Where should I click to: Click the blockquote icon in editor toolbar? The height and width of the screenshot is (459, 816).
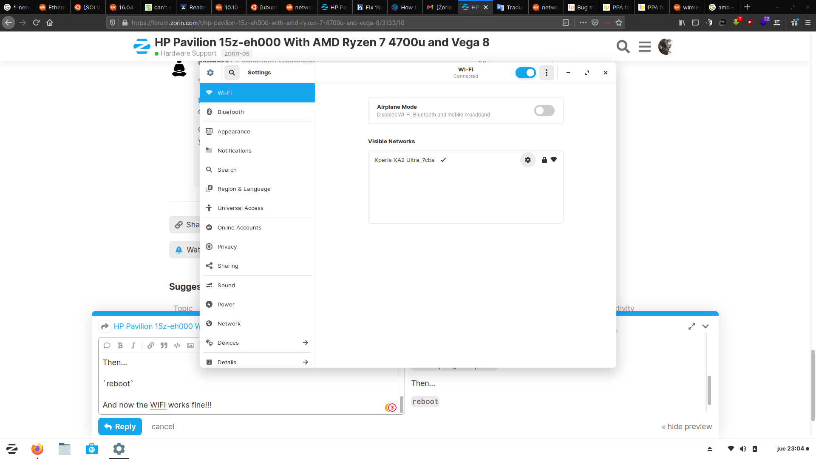(164, 346)
